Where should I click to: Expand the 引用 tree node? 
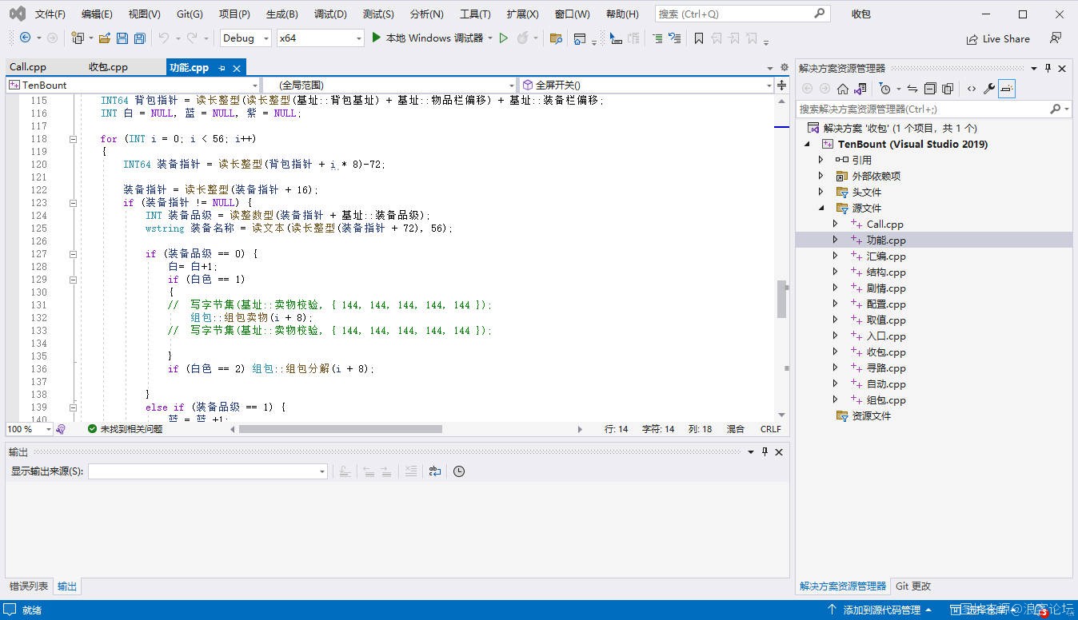click(x=820, y=160)
